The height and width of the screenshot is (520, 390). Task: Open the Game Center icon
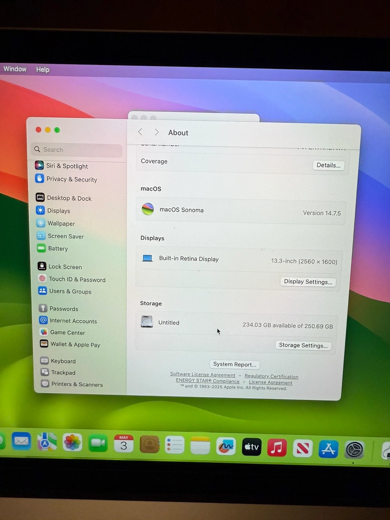[x=44, y=332]
